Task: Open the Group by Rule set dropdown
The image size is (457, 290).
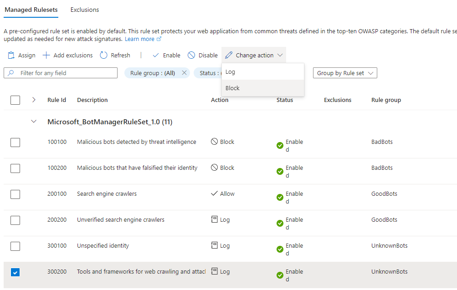Action: (x=345, y=73)
